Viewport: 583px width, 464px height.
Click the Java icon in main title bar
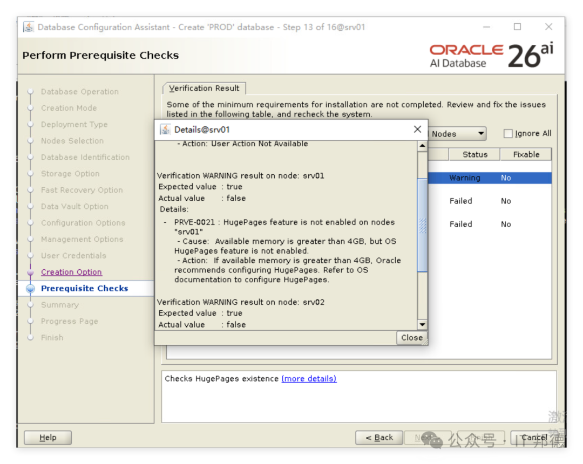(29, 27)
